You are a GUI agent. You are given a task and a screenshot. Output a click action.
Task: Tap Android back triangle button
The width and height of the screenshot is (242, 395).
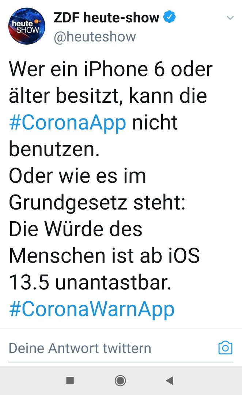coord(170,380)
